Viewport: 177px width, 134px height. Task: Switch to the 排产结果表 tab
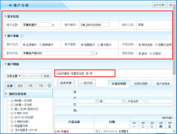(x=163, y=83)
